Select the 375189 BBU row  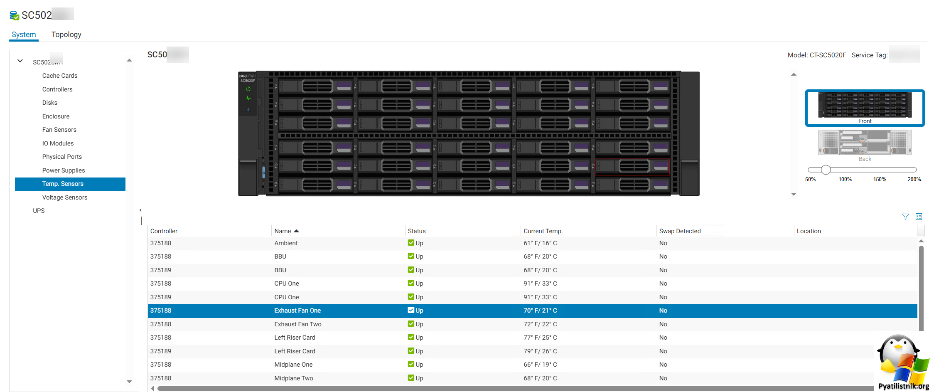[x=532, y=270]
